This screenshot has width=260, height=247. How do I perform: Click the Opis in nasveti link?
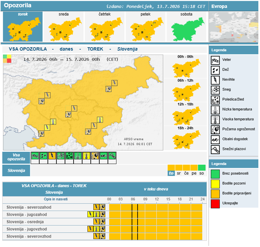click(56, 199)
